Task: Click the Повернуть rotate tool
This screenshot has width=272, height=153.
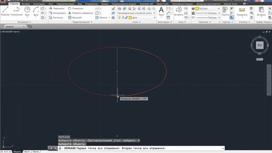Action: [x=76, y=8]
